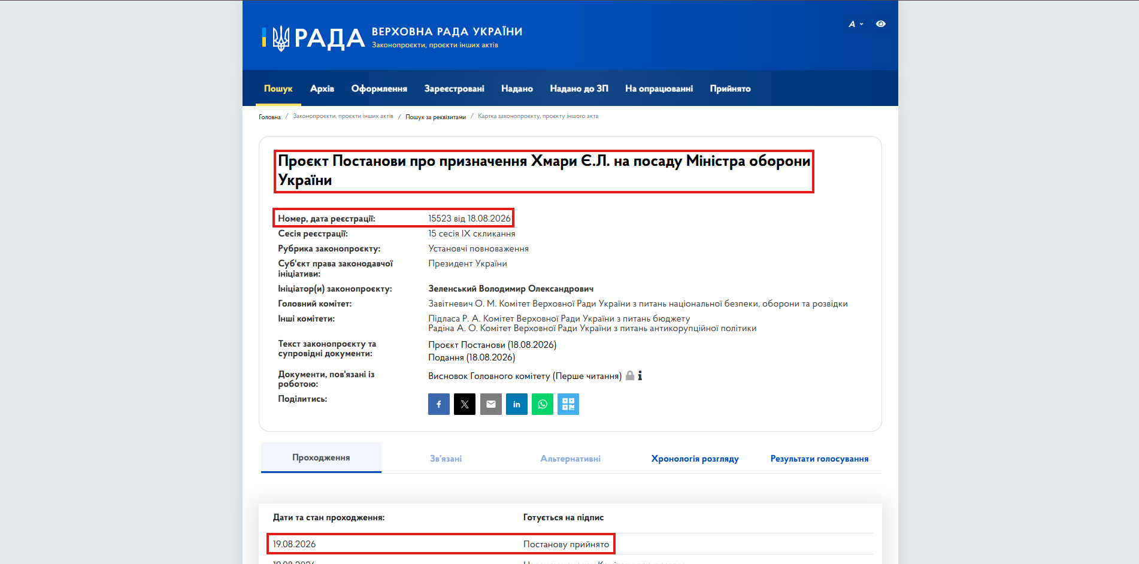Open Пошук за реквізитами breadcrumb
Viewport: 1139px width, 564px height.
tap(435, 117)
